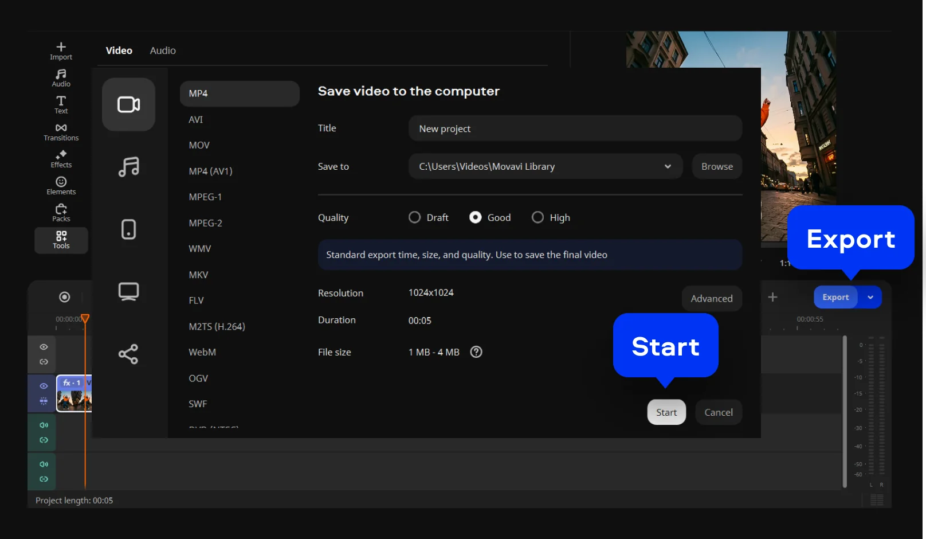Expand the Save to folder dropdown

[x=668, y=166]
